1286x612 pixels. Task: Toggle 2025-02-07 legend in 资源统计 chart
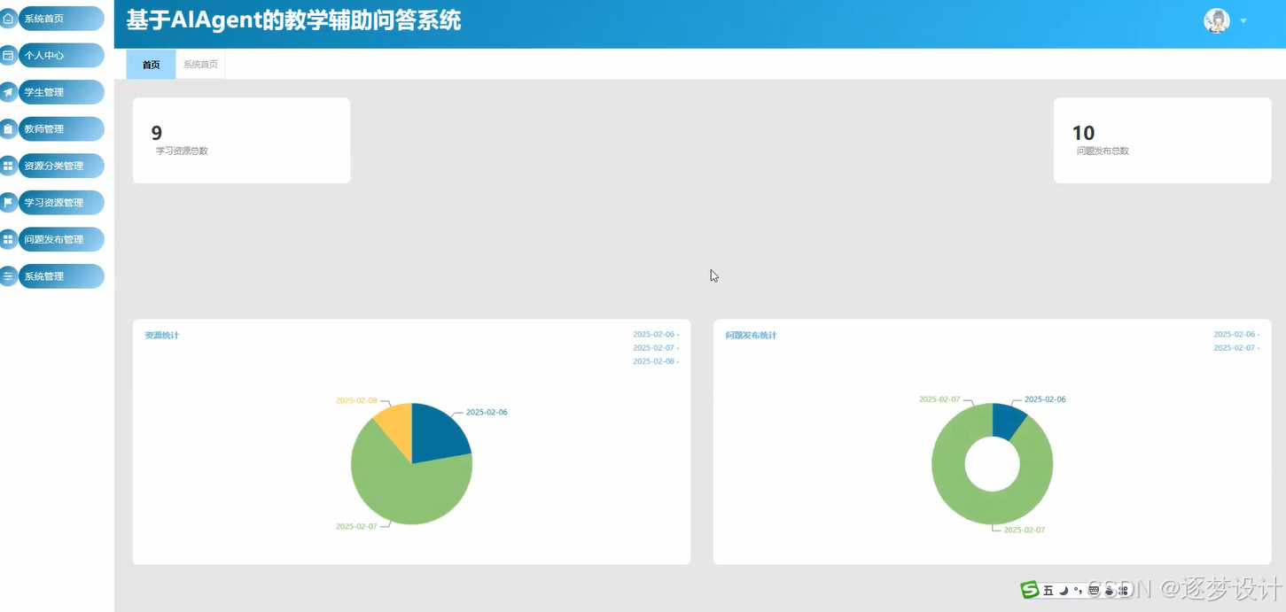(x=656, y=348)
